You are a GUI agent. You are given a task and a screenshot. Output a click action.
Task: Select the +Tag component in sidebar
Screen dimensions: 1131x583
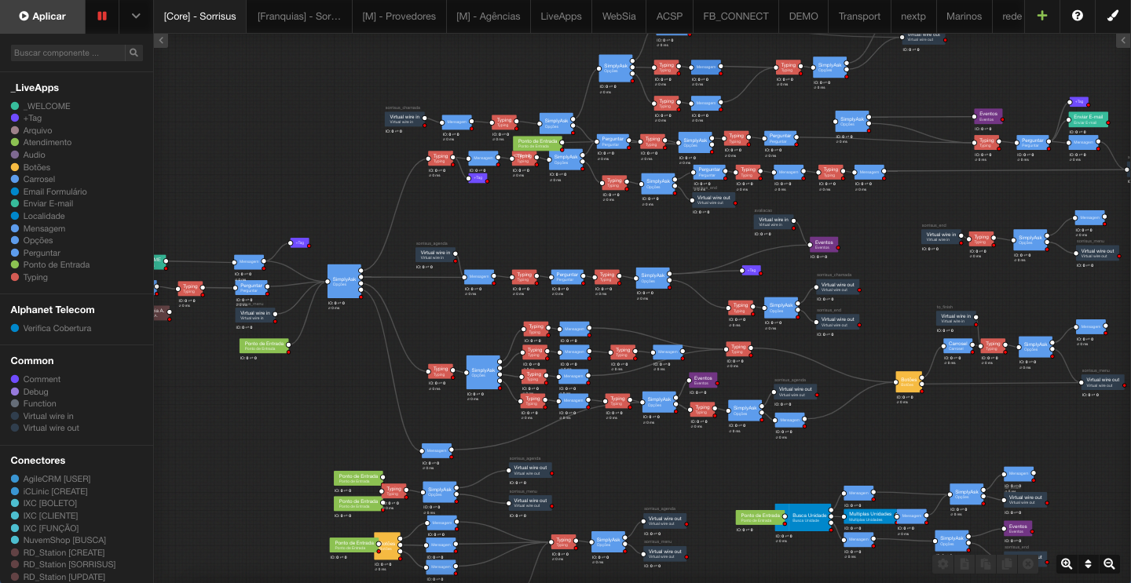(x=26, y=118)
